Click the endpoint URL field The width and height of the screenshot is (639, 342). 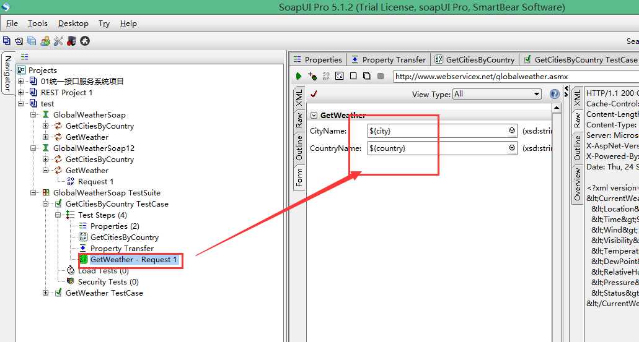516,77
